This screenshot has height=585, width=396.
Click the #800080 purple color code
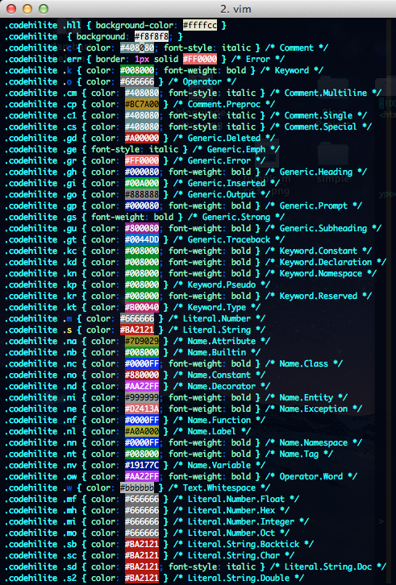pyautogui.click(x=142, y=228)
